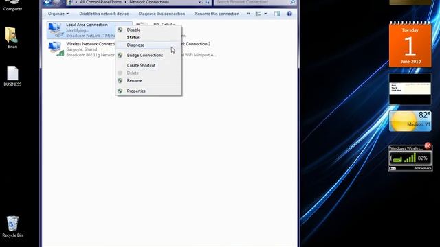Click the Lenovo wireless signal gadget
Image resolution: width=440 pixels, height=247 pixels.
point(410,158)
